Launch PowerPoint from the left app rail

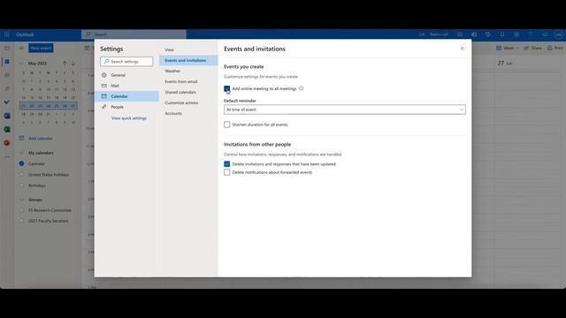click(7, 143)
